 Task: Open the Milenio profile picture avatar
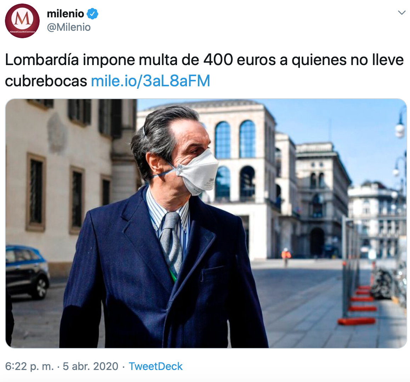point(22,21)
